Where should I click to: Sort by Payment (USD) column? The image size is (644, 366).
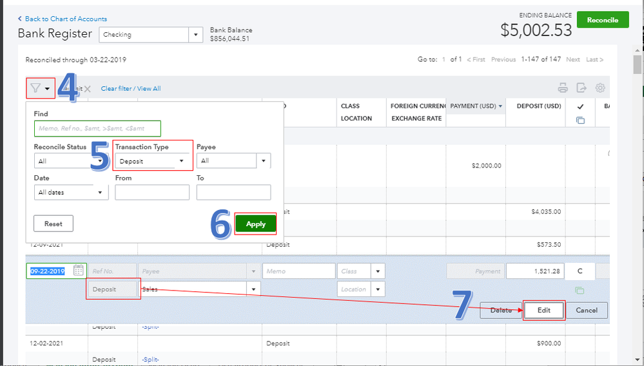coord(476,106)
